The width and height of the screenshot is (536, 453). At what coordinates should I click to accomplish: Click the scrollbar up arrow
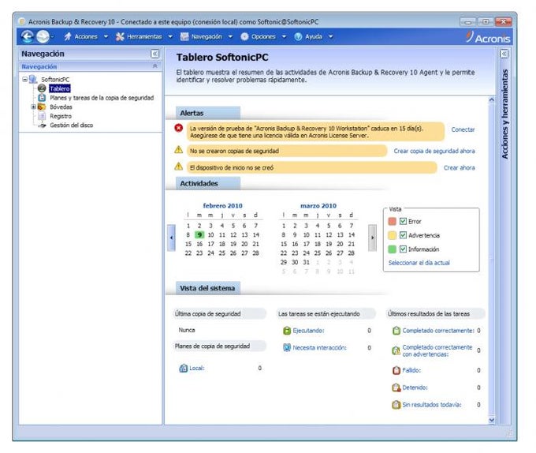coord(492,100)
